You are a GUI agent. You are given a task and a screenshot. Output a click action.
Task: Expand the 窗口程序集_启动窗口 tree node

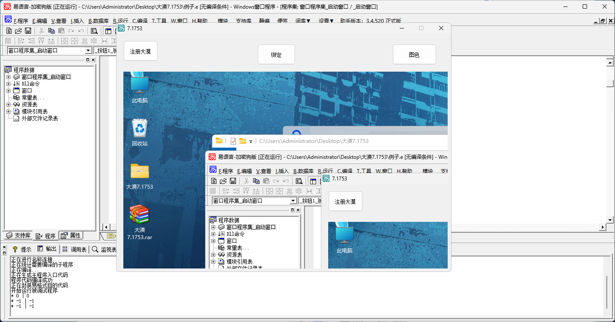pyautogui.click(x=8, y=77)
